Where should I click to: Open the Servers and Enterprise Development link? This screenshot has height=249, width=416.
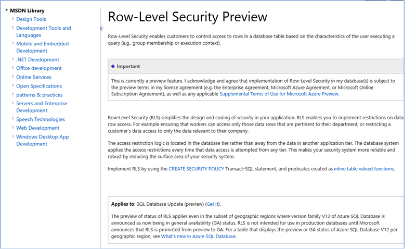coord(42,107)
